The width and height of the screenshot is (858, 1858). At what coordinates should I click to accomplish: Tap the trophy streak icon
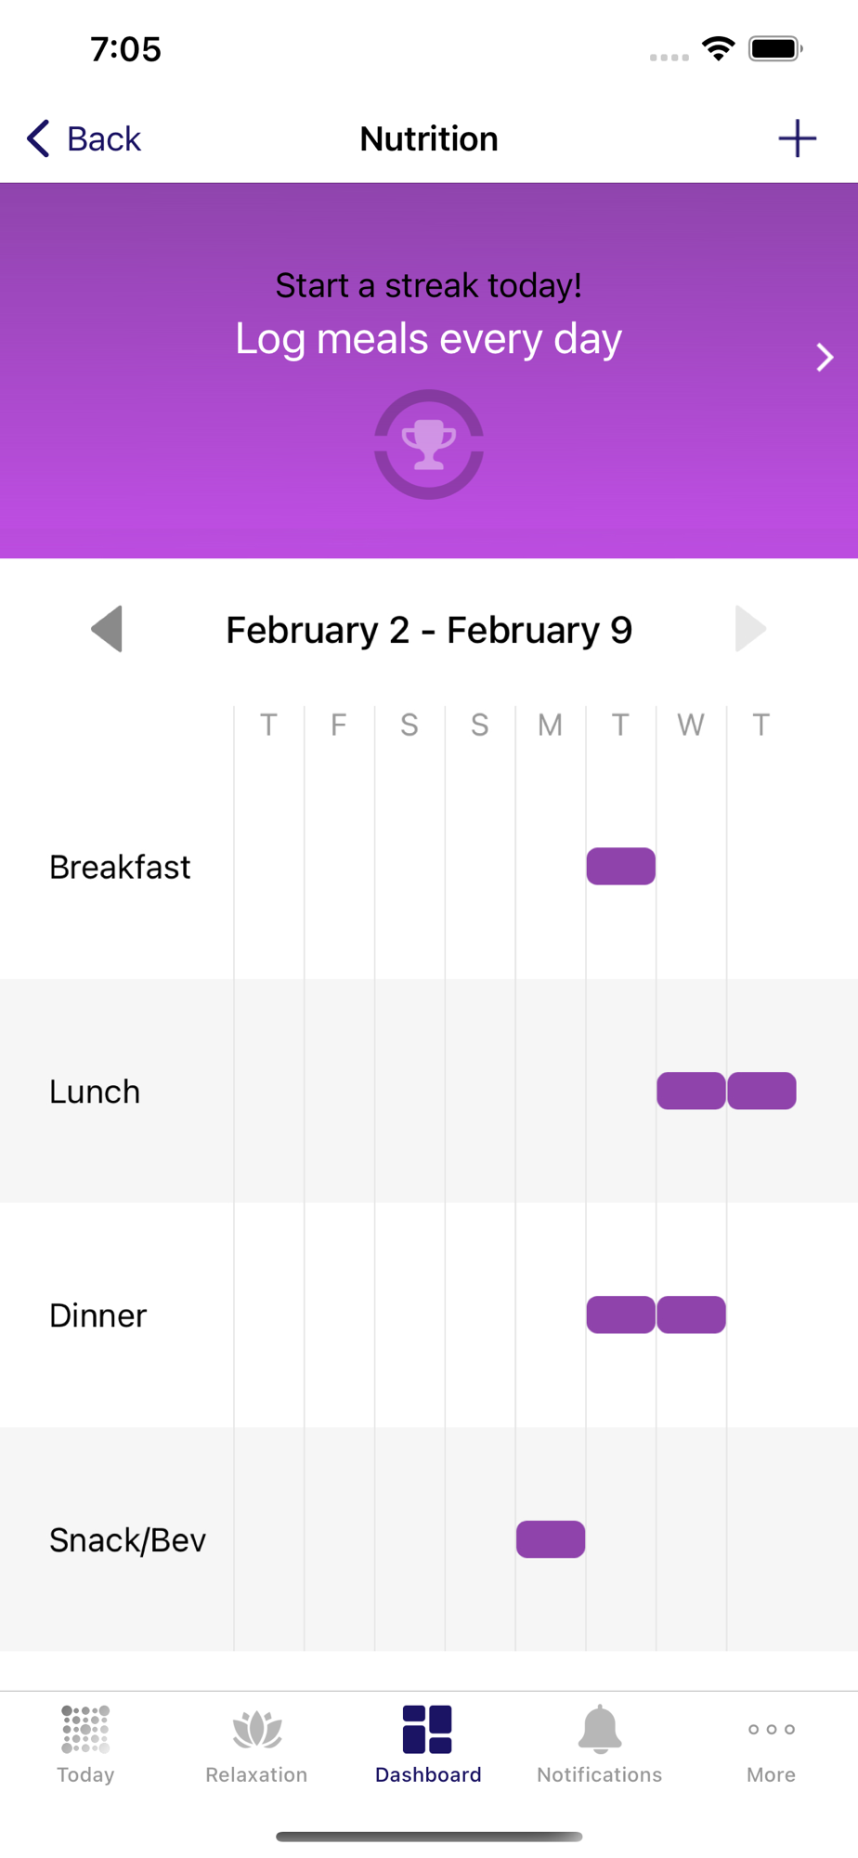(429, 444)
